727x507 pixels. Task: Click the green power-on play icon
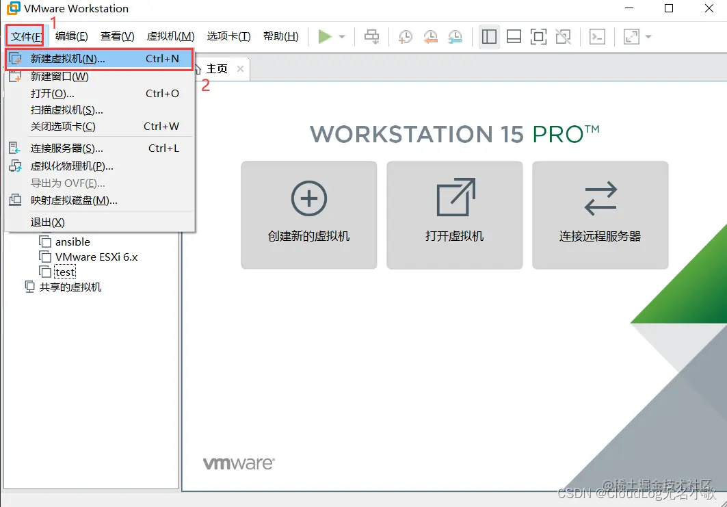[325, 36]
